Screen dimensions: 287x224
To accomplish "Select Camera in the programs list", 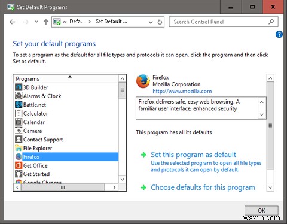I will (32, 131).
